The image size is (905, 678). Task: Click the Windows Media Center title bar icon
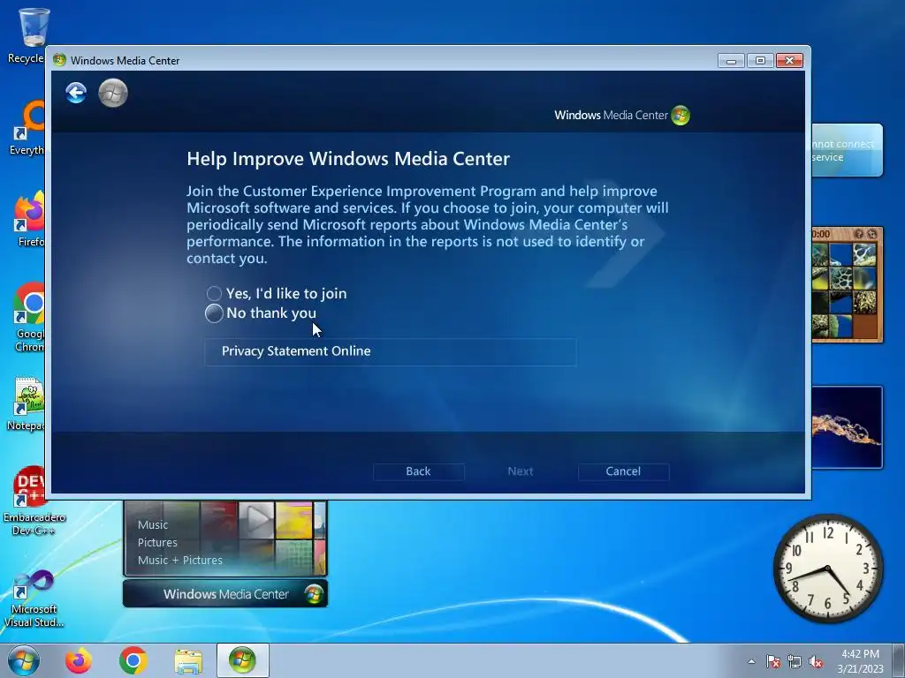tap(59, 60)
